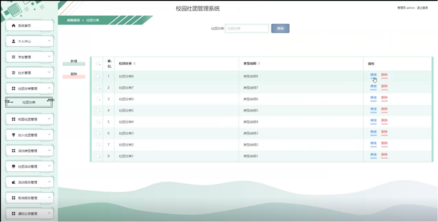Expand the 社团活动管理 menu chevron
This screenshot has height=222, width=438.
(49, 166)
